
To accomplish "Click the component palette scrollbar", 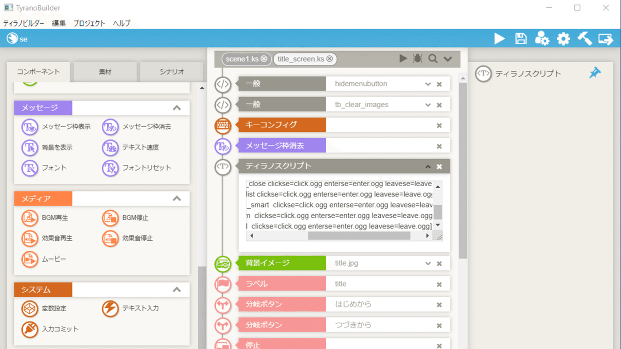I will (201, 307).
